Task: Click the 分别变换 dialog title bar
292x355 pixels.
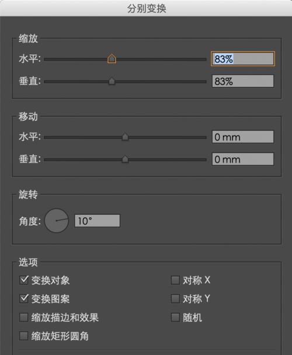Action: 146,9
